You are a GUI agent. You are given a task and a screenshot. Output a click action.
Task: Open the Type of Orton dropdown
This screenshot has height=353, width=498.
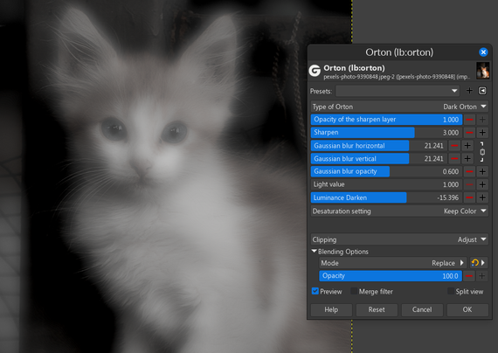coord(399,107)
